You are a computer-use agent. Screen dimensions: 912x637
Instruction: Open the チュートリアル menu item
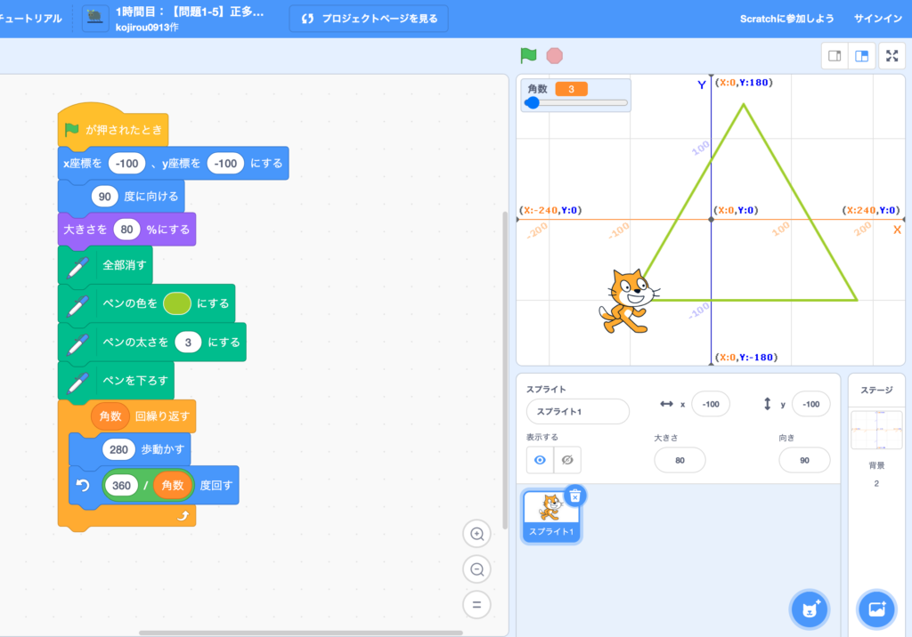click(29, 17)
